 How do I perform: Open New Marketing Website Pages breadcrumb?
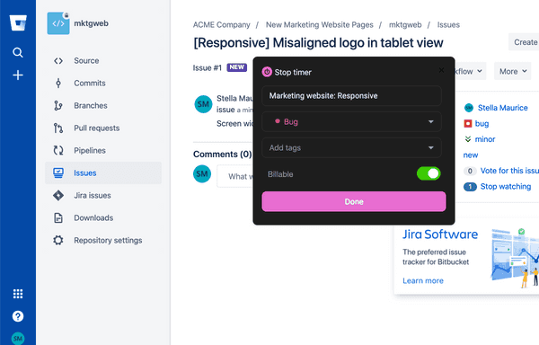(319, 25)
